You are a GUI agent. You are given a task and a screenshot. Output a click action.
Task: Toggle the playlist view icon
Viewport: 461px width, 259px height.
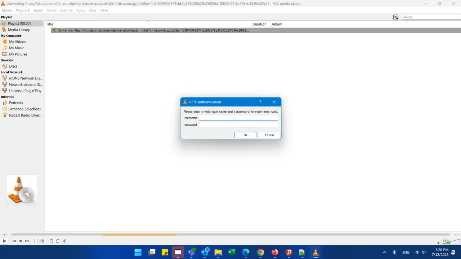coord(52,241)
